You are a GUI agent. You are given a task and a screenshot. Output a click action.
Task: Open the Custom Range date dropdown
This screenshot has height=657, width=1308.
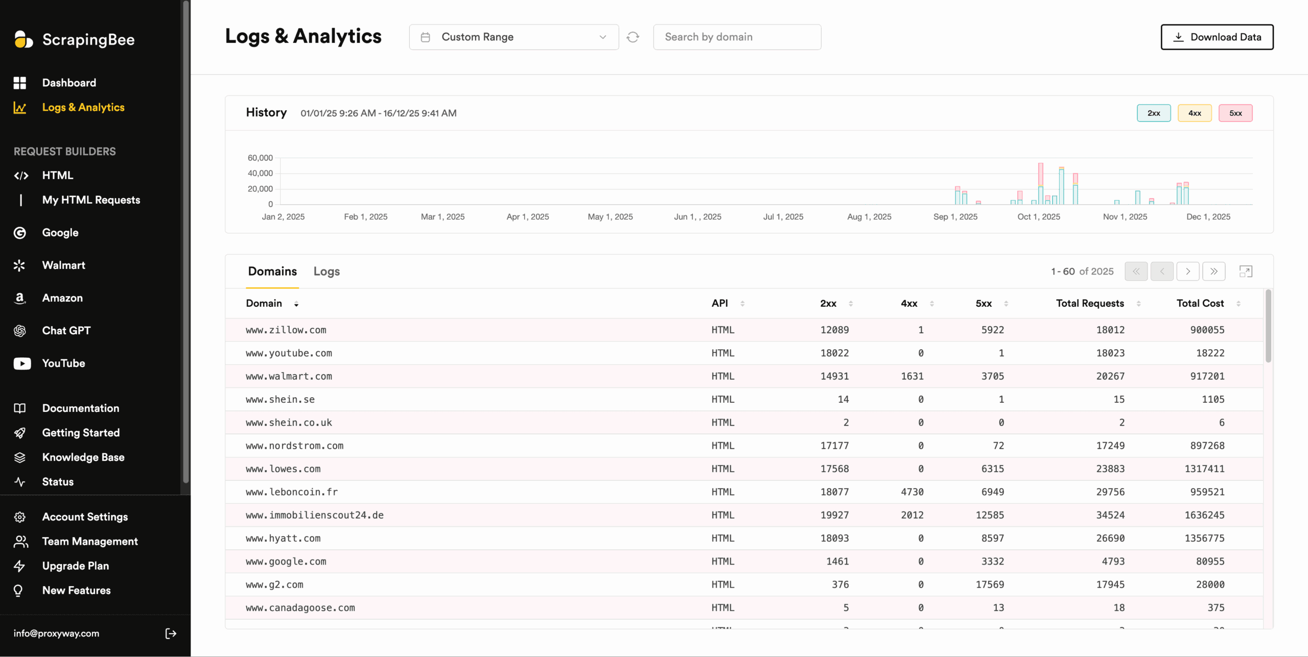click(x=513, y=37)
